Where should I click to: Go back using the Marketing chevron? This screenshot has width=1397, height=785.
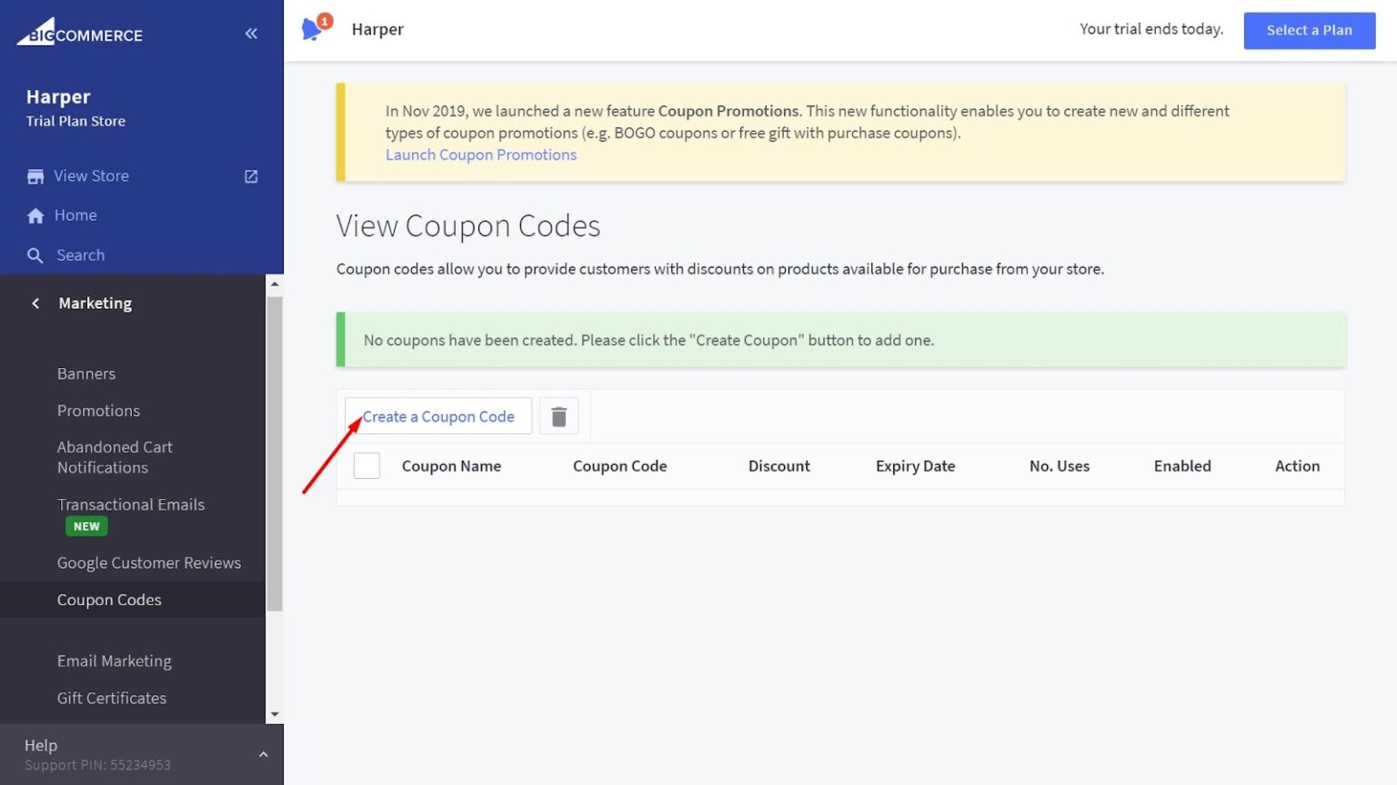(35, 303)
